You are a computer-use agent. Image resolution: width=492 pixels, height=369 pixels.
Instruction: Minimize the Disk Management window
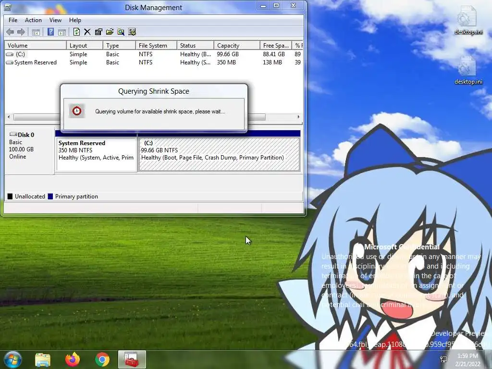(x=263, y=5)
